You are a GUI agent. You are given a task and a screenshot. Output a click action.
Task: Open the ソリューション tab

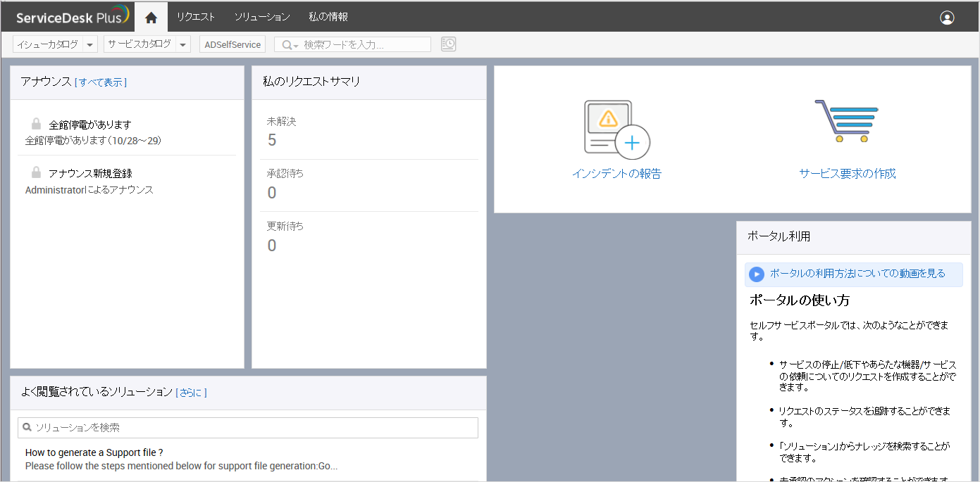[x=262, y=17]
